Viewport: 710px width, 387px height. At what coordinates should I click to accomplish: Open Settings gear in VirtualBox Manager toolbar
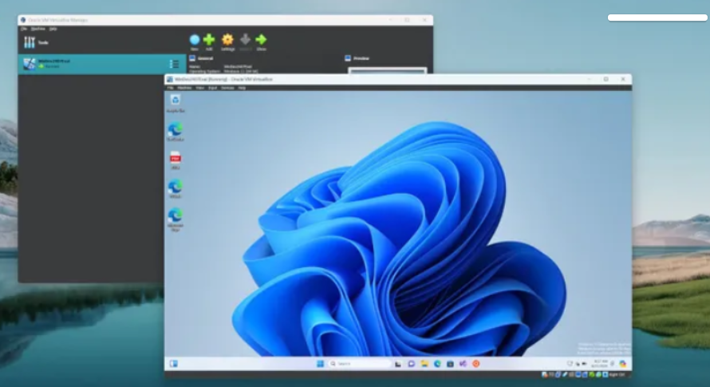227,42
